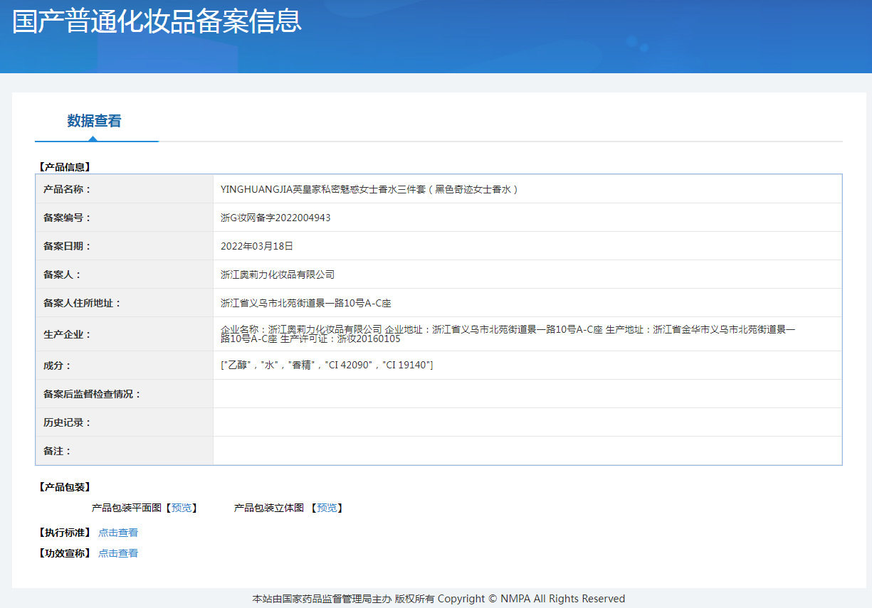872x608 pixels.
Task: Open 点击查看 link beside 功效宣称
Action: click(118, 553)
